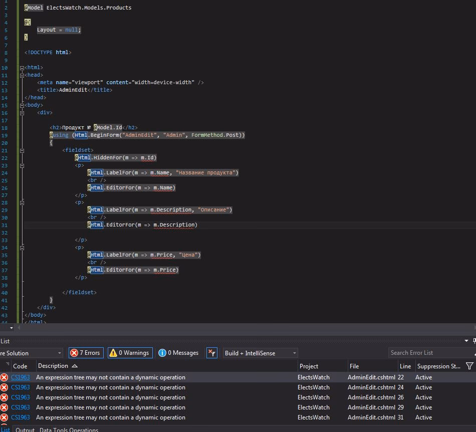Click the pin icon on Error List panel

pos(473,341)
